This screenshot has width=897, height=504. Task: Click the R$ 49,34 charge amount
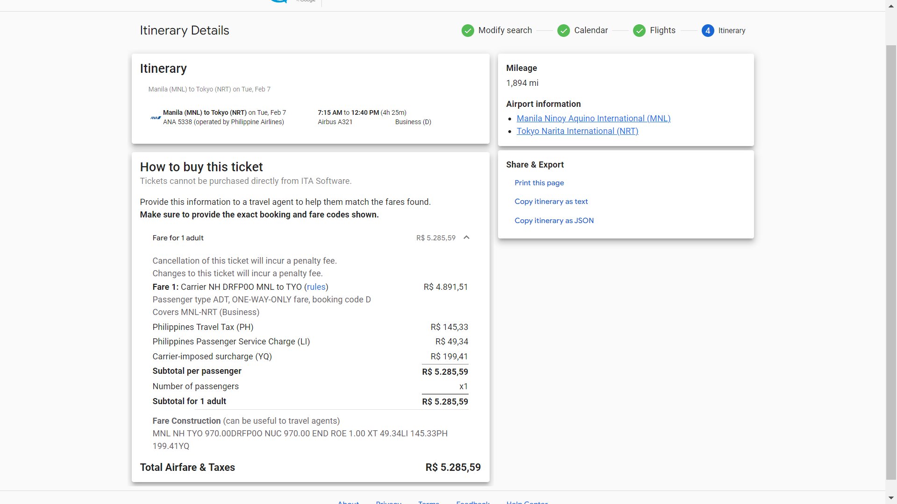click(x=452, y=342)
